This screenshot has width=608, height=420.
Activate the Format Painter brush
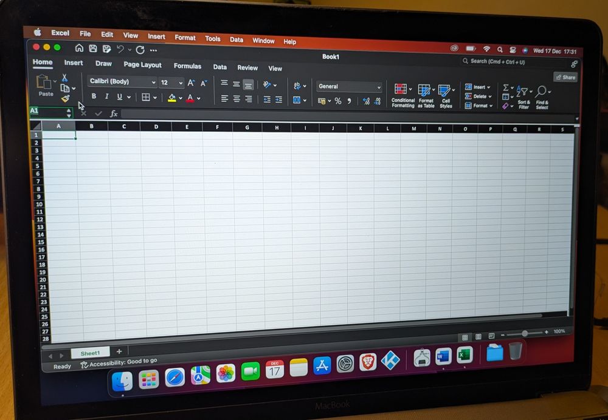pyautogui.click(x=66, y=99)
